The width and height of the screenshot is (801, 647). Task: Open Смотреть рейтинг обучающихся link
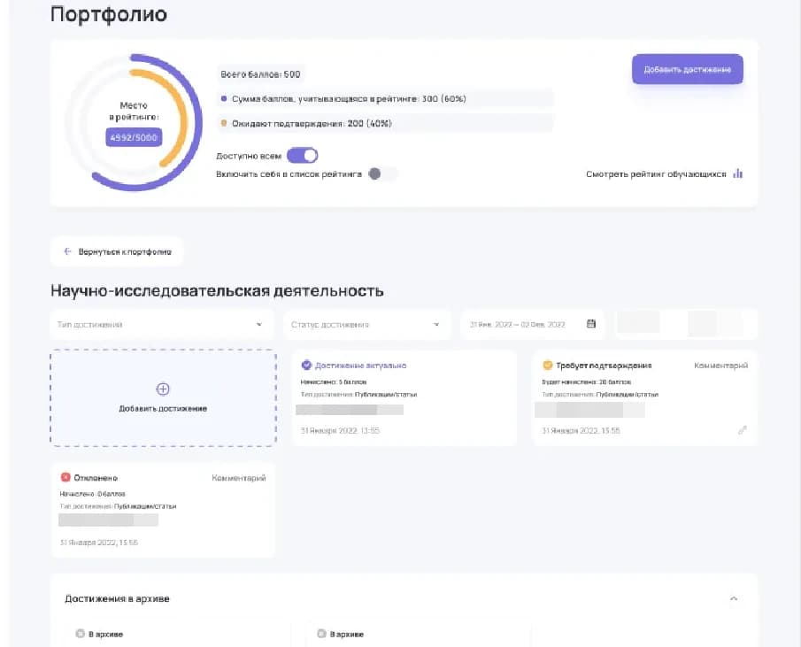click(656, 174)
